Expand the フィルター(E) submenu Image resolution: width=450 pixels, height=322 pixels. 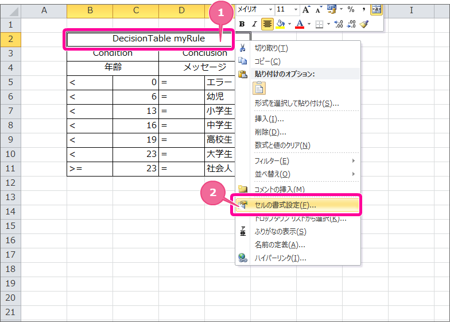click(x=304, y=161)
